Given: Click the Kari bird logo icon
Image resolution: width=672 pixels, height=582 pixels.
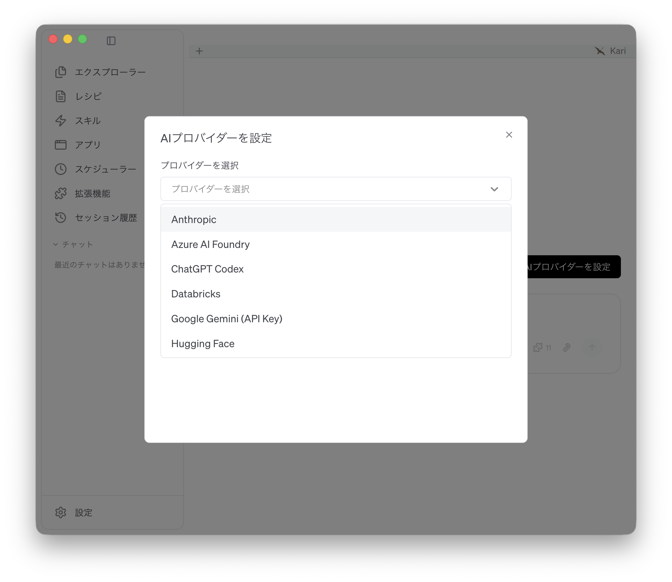Looking at the screenshot, I should (x=599, y=51).
